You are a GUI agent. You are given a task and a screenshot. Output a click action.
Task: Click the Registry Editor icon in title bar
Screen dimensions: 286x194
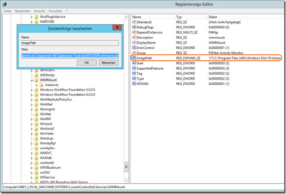(x=4, y=4)
